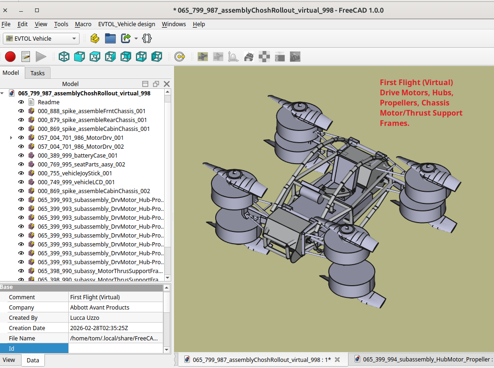
Task: Toggle visibility of vehicleJoyStick_001
Action: pyautogui.click(x=21, y=173)
